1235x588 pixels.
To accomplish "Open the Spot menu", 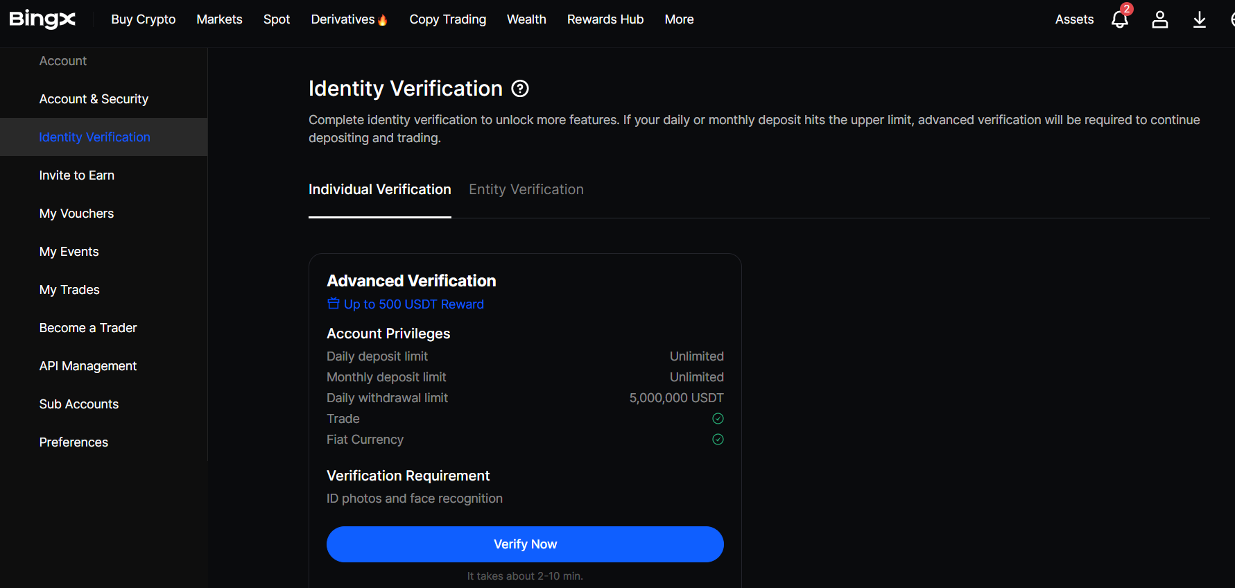I will (277, 19).
